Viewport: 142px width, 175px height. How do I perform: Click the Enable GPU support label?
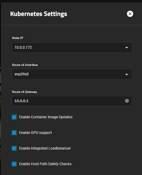pos(35,133)
